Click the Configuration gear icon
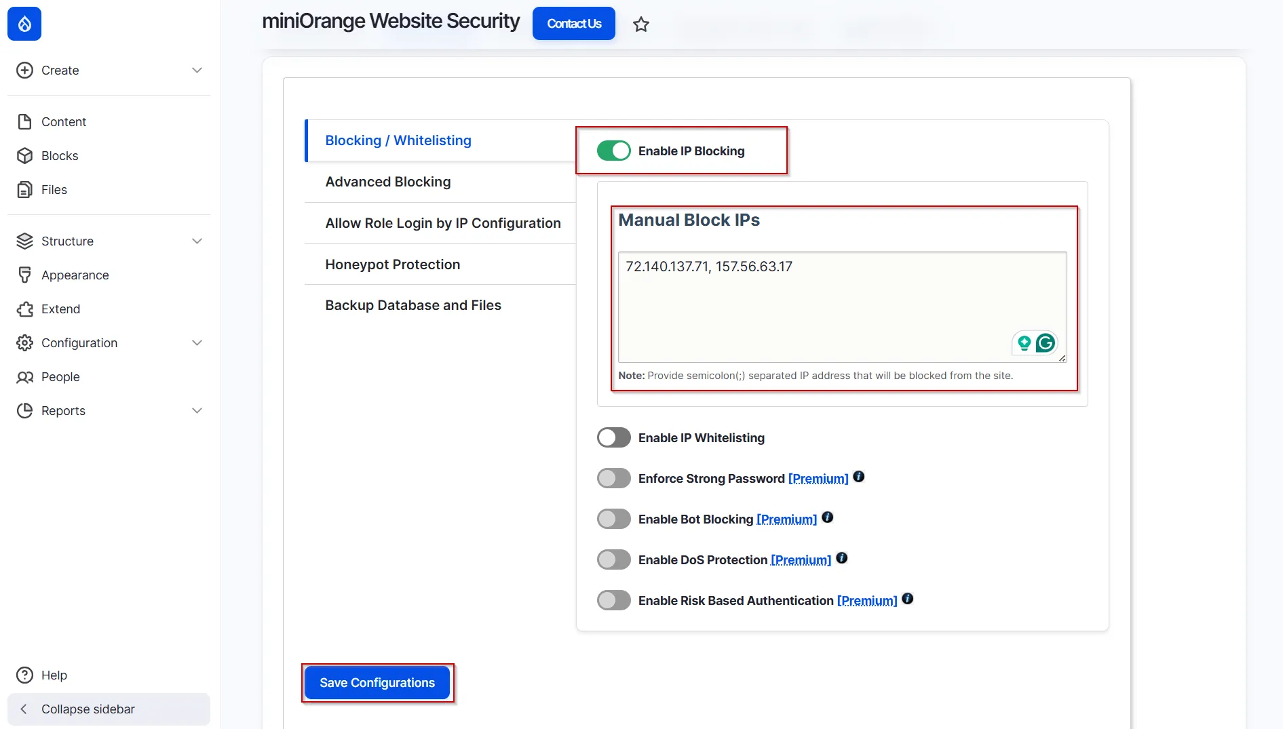The width and height of the screenshot is (1283, 729). tap(24, 343)
